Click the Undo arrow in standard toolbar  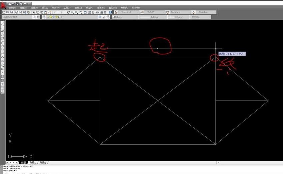click(55, 12)
